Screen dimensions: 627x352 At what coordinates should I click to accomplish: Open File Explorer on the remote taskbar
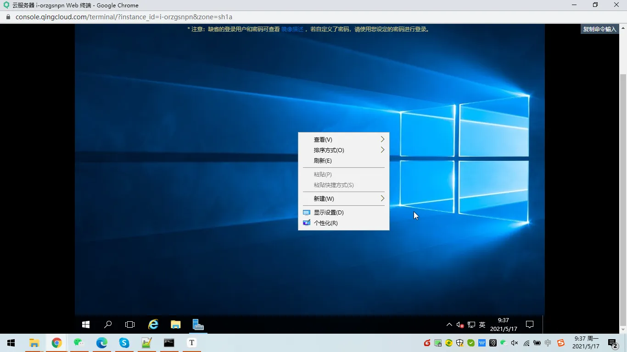[x=175, y=324]
